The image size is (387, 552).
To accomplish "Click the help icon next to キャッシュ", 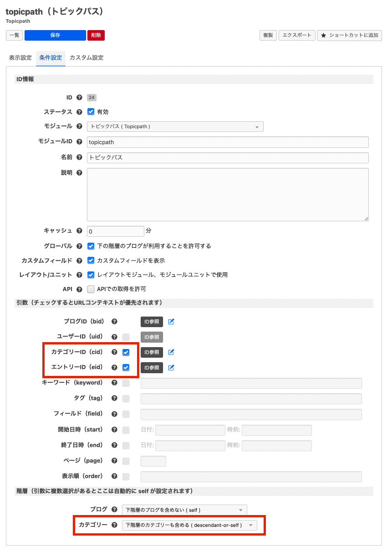I will pyautogui.click(x=79, y=231).
